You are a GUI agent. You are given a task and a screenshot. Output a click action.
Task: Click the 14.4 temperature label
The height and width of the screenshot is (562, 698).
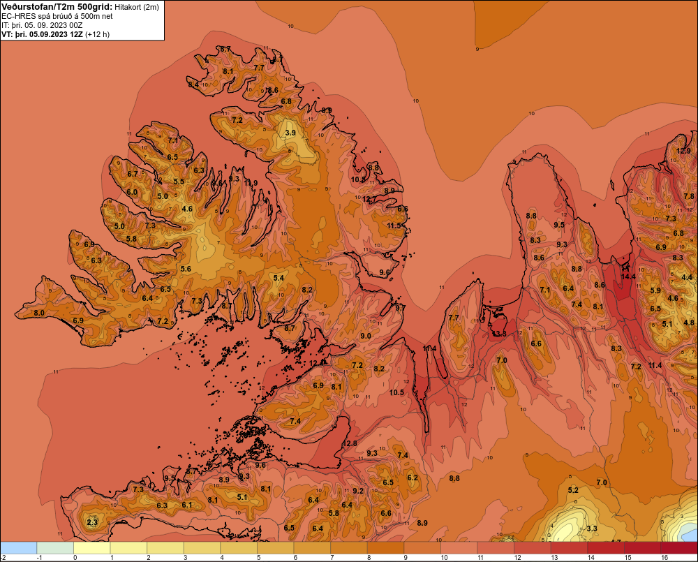[628, 276]
